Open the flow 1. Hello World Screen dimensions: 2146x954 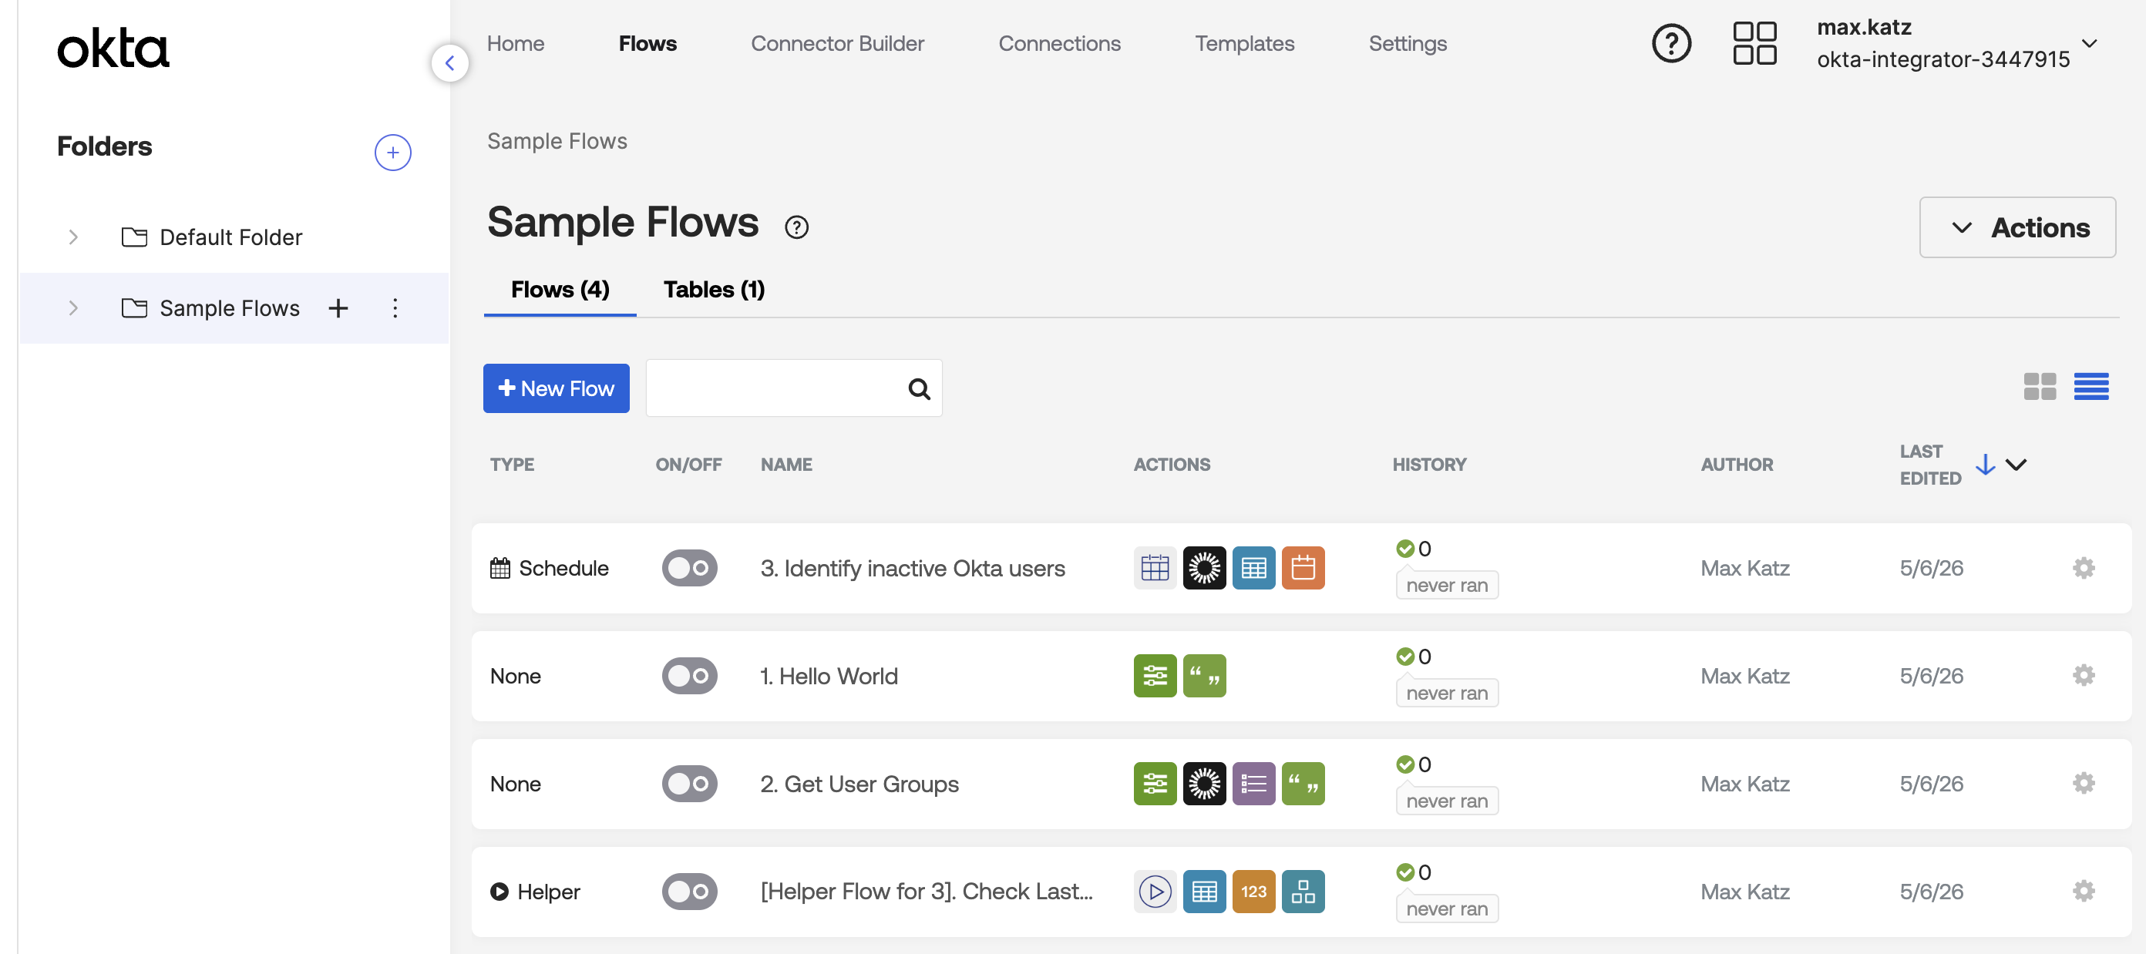point(828,676)
